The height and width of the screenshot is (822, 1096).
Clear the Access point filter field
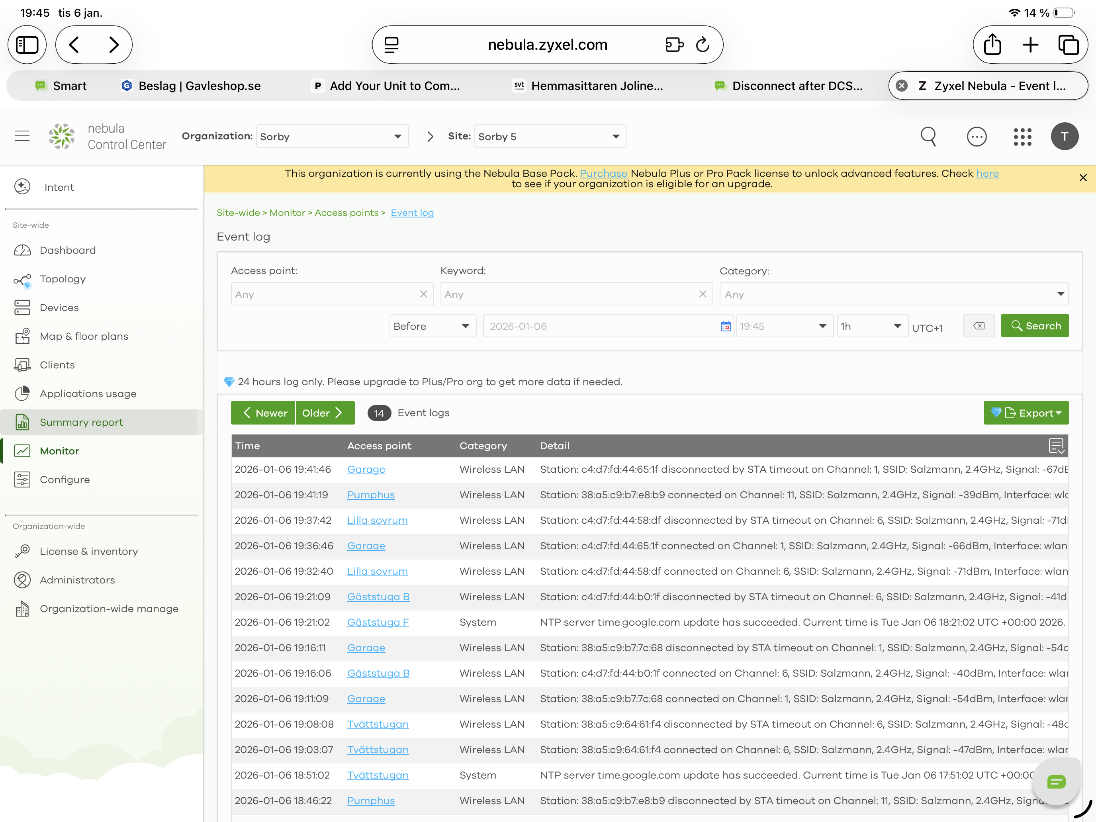pos(423,294)
